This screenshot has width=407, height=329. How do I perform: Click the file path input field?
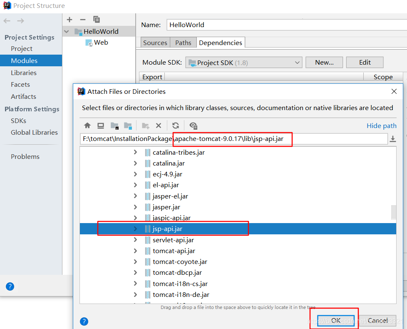tap(233, 139)
